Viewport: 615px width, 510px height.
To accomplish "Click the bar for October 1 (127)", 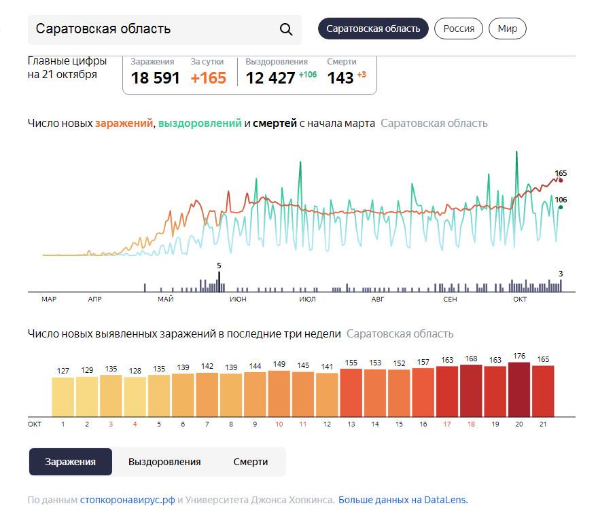I will (63, 397).
